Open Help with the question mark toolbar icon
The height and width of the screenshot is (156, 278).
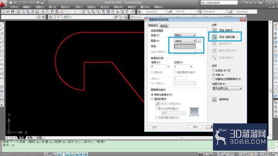point(133,11)
